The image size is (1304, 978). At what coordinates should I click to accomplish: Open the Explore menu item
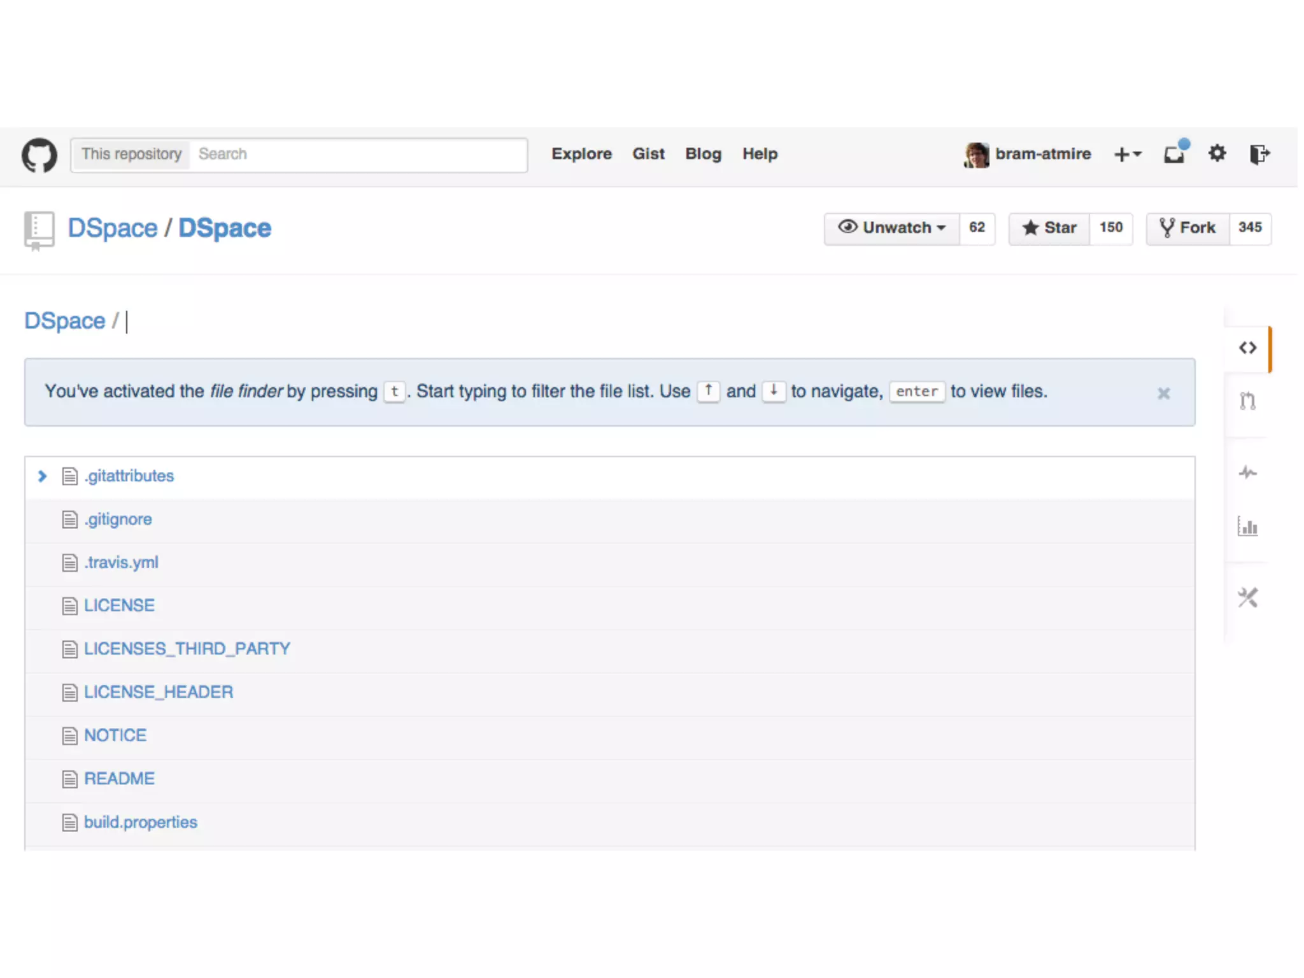(581, 154)
